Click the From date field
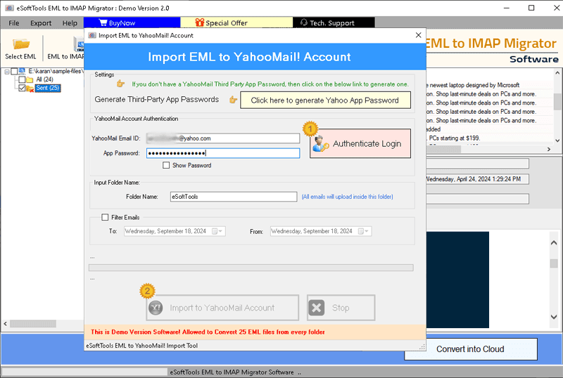 pos(321,231)
